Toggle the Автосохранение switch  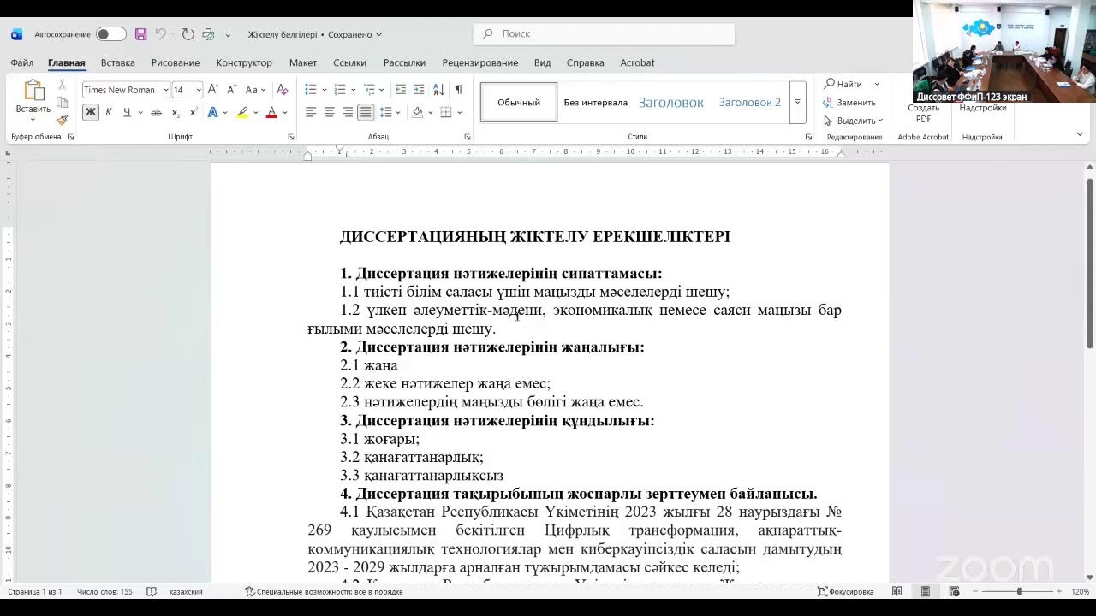click(110, 34)
